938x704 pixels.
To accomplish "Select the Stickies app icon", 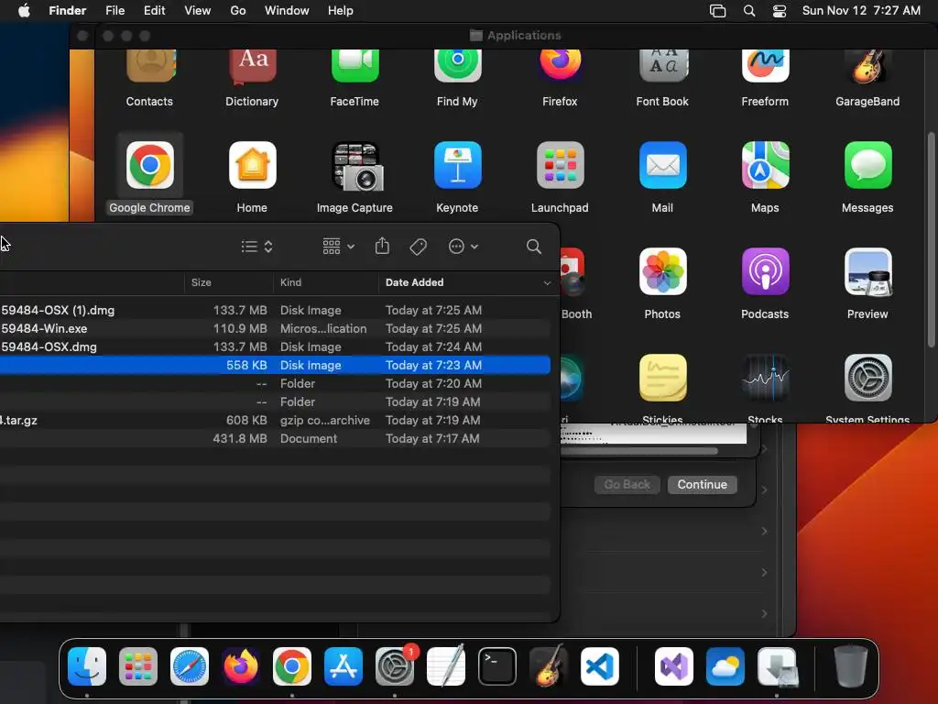I will click(663, 378).
